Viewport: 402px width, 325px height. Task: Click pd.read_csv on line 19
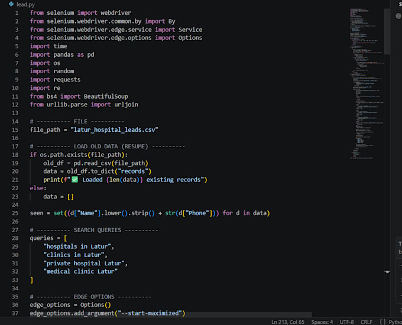coord(92,163)
